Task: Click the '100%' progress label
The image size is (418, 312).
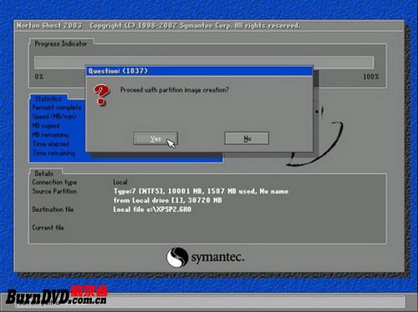Action: [x=371, y=77]
